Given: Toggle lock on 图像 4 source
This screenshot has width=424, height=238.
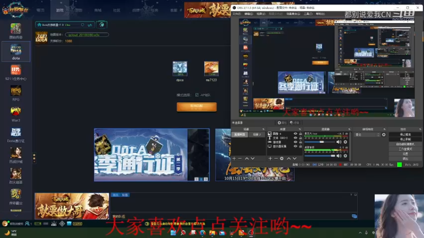Looking at the screenshot, I should (x=300, y=134).
